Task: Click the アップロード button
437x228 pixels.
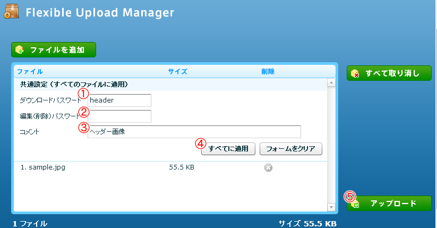Action: tap(389, 203)
